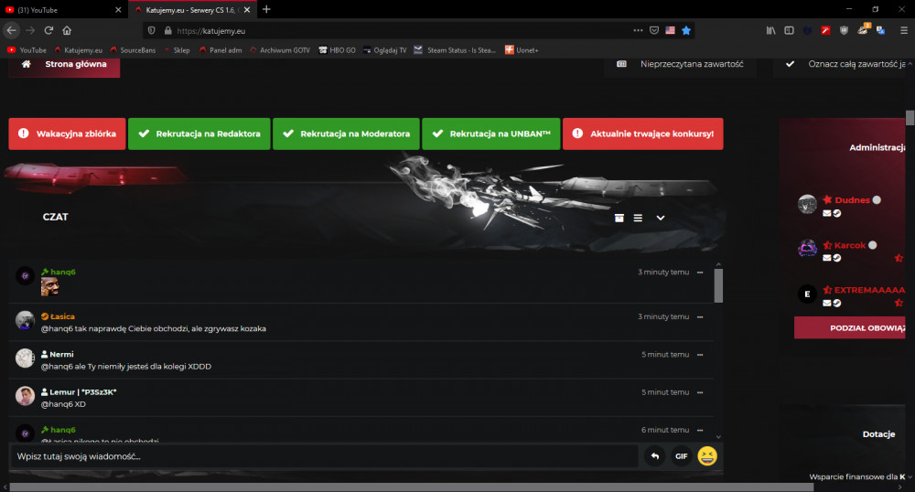The width and height of the screenshot is (915, 492).
Task: Click the chat scroll-down arrow
Action: [x=718, y=436]
